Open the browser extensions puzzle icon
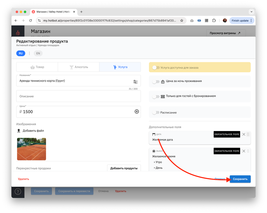 [214, 21]
